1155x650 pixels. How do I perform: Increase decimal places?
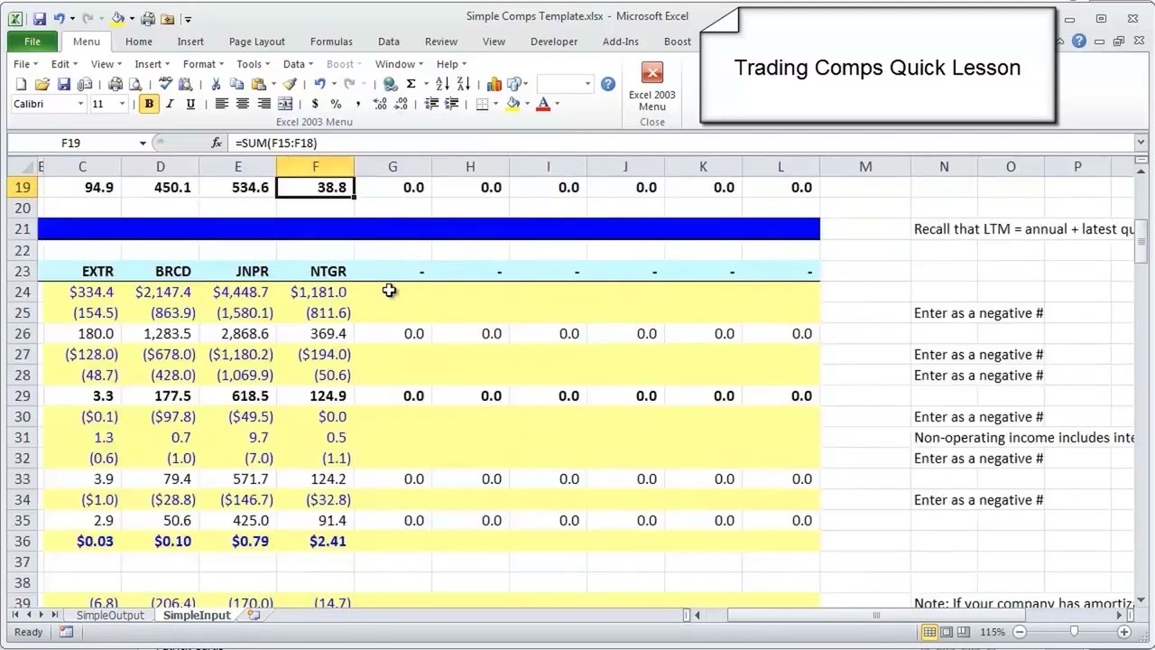pos(380,104)
